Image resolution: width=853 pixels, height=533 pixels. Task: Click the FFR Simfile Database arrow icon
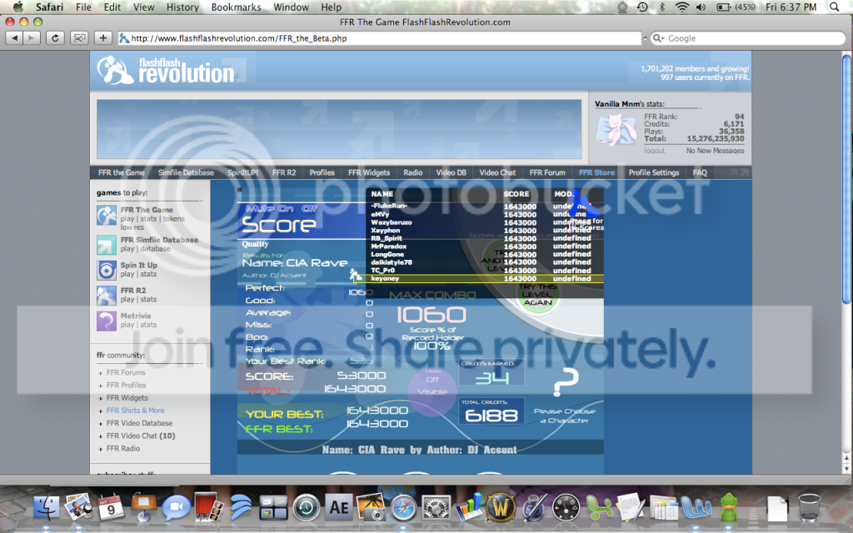point(106,245)
